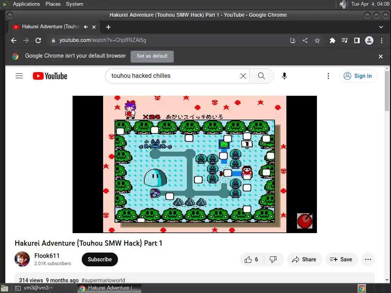Open the media controls icon in toolbar
The width and height of the screenshot is (391, 293).
[345, 40]
